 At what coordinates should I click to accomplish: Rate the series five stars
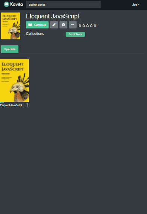95,25
